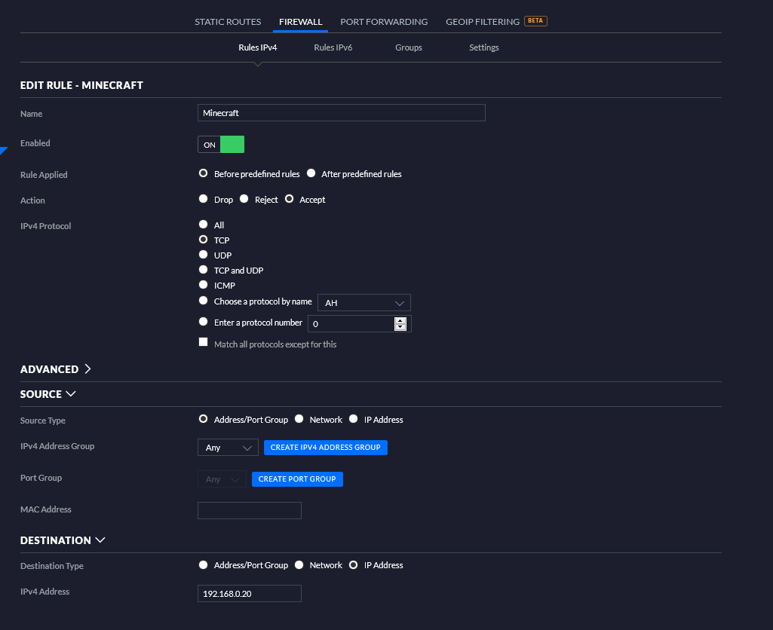Switch to the Port Forwarding tab

coord(384,22)
